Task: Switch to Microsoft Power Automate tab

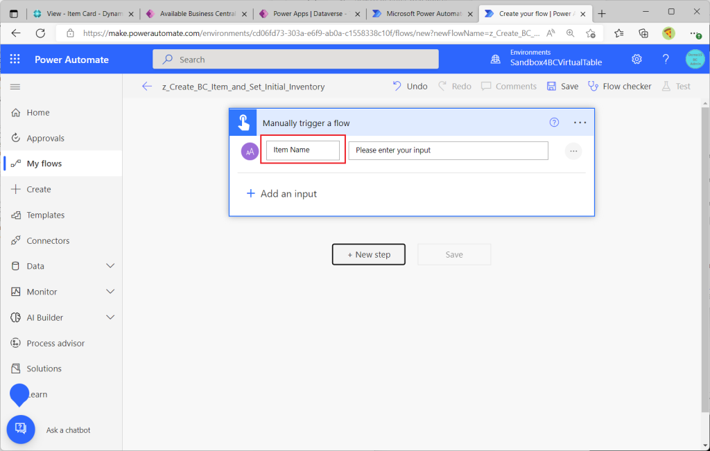Action: 424,14
